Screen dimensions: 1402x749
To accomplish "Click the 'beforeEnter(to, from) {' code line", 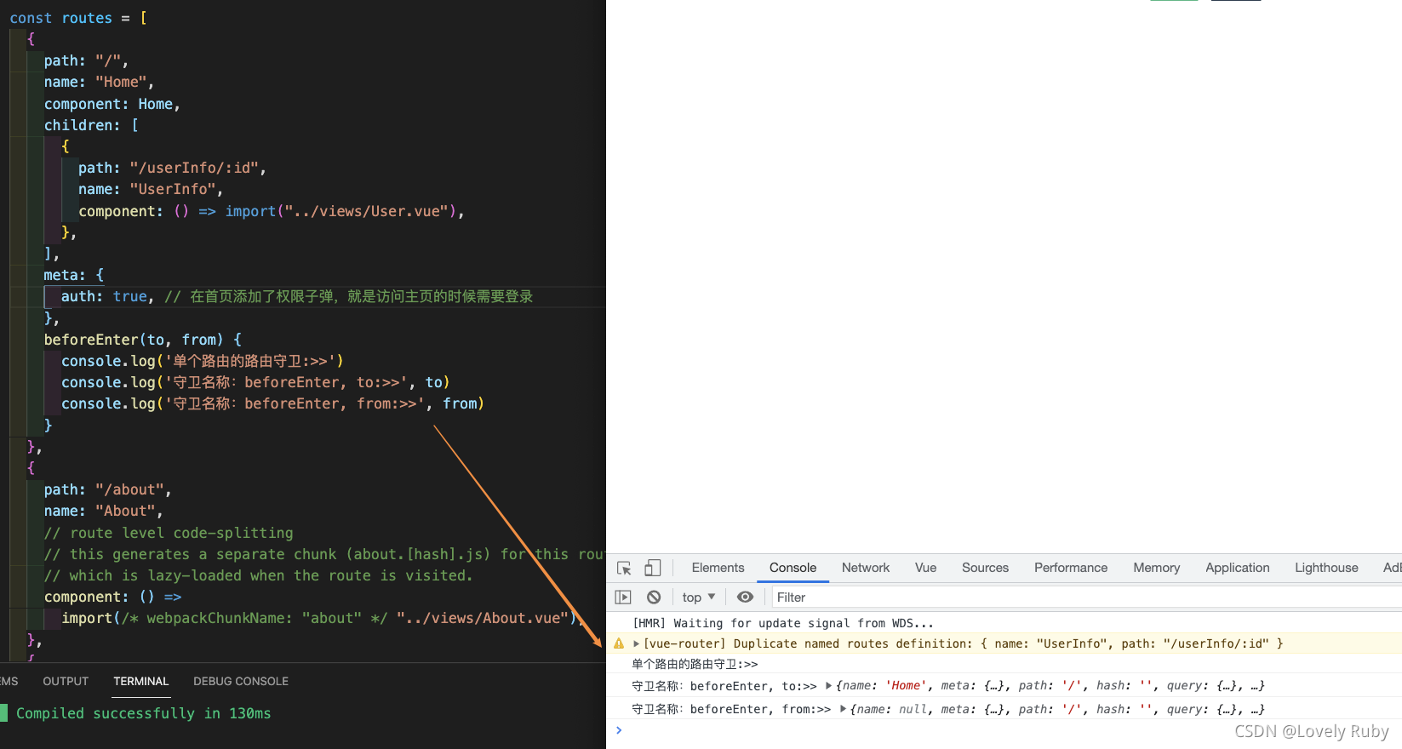I will pos(143,340).
